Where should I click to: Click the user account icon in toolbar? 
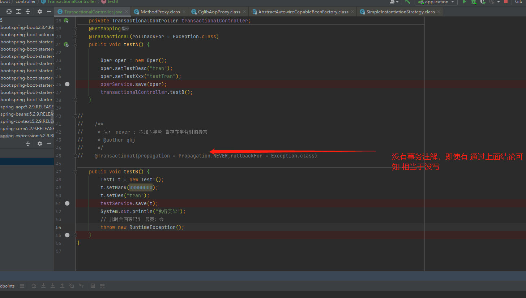pyautogui.click(x=392, y=2)
